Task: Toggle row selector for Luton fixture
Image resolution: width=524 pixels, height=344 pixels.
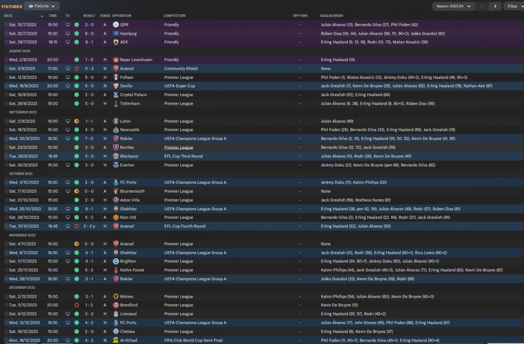Action: (6, 121)
